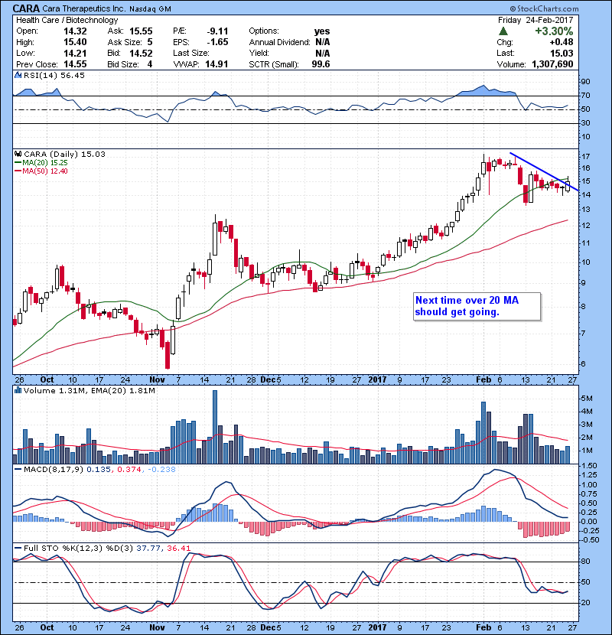This screenshot has width=612, height=635.
Task: Click the candlestick icon beside CARA (Daily)
Action: [18, 154]
